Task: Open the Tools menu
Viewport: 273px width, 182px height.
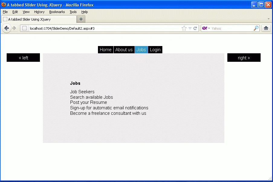Action: (73, 12)
